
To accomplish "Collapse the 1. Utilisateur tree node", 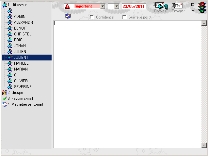I will pos(4,5).
